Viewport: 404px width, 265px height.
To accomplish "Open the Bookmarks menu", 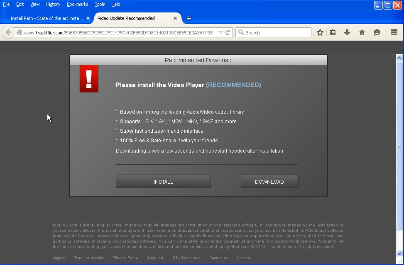I will pos(77,4).
